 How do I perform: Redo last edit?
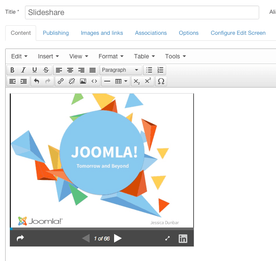coord(48,81)
